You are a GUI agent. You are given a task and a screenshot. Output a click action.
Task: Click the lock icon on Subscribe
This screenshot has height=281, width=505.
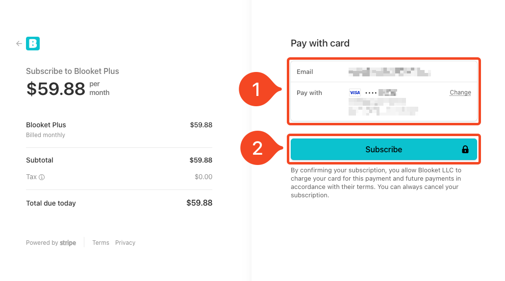pos(465,149)
